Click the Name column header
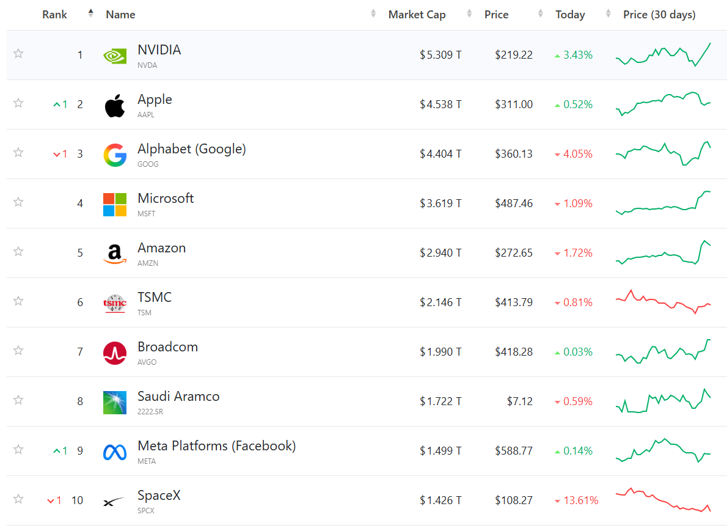This screenshot has height=531, width=727. (120, 15)
